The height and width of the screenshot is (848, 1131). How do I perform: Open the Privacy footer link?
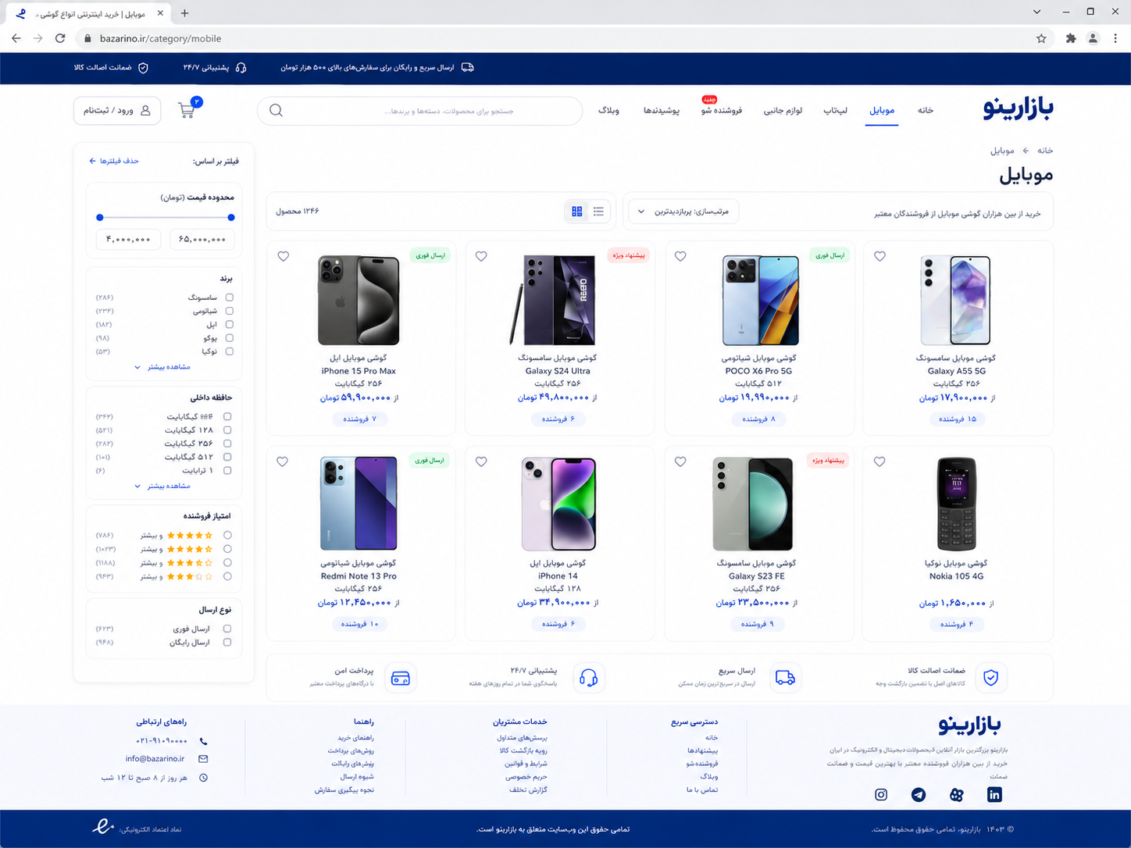pos(526,777)
